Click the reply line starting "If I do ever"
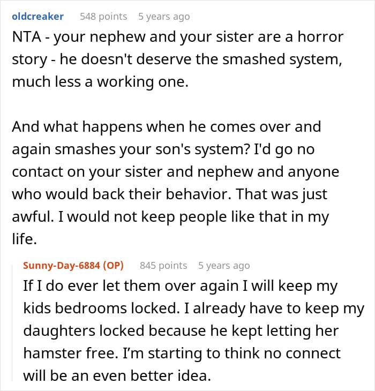Viewport: 375px width, 391px height. (179, 286)
